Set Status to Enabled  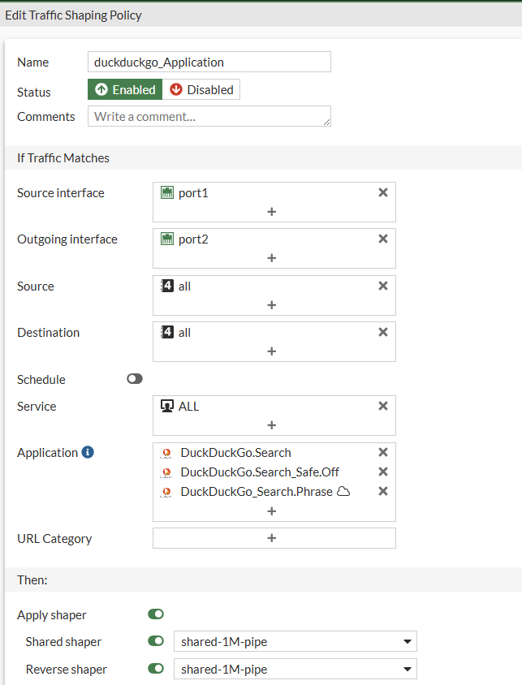coord(125,89)
